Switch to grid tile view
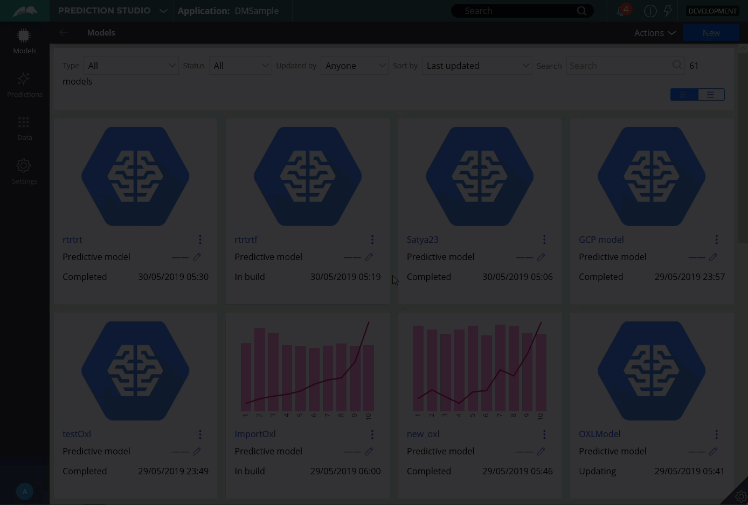The image size is (748, 505). (x=684, y=95)
